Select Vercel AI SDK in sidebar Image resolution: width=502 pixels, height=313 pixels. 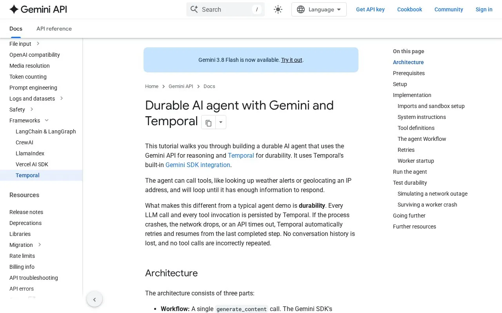(32, 164)
